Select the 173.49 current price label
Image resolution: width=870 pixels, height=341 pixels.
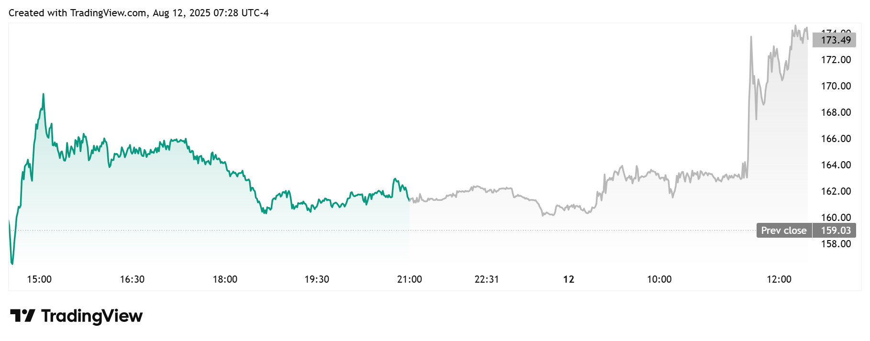(836, 40)
